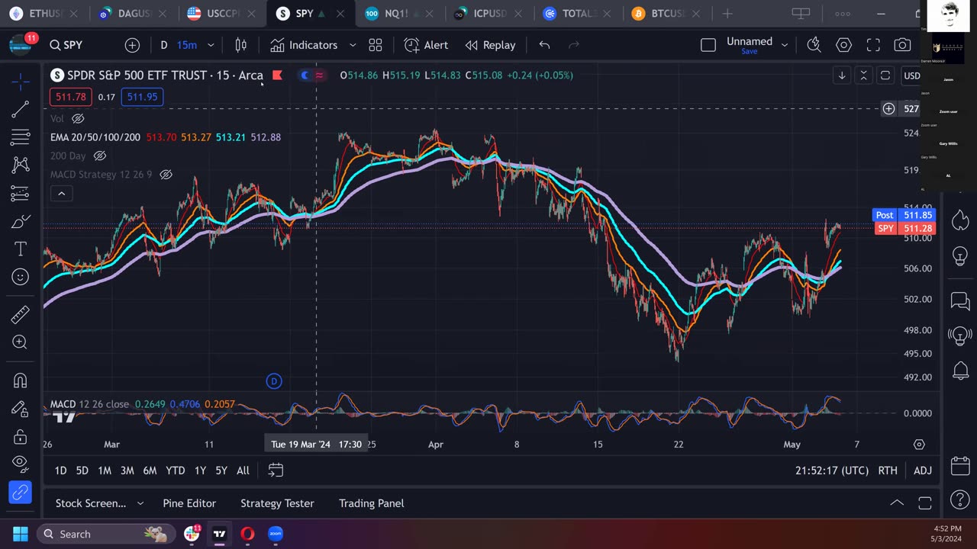Activate the zoom in tool

(x=21, y=342)
